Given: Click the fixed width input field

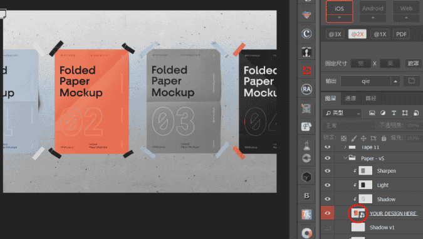Looking at the screenshot, I should coord(361,64).
